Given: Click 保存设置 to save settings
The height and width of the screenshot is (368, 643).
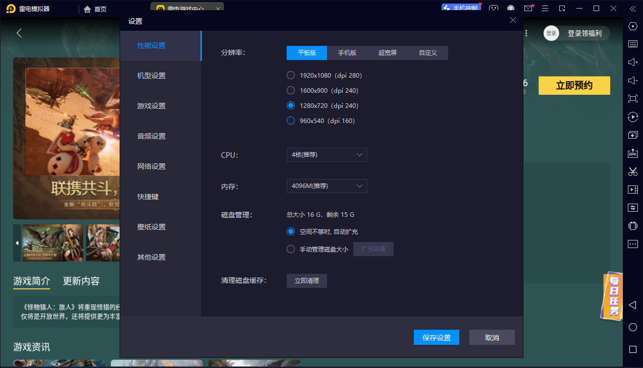Looking at the screenshot, I should click(x=436, y=337).
